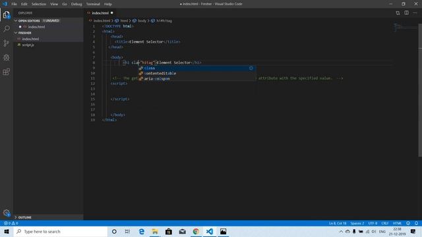Show hidden system tray icons
Viewport: 422px width, 237px height.
pyautogui.click(x=341, y=231)
